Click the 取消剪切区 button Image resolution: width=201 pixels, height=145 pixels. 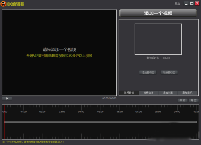pos(169,72)
